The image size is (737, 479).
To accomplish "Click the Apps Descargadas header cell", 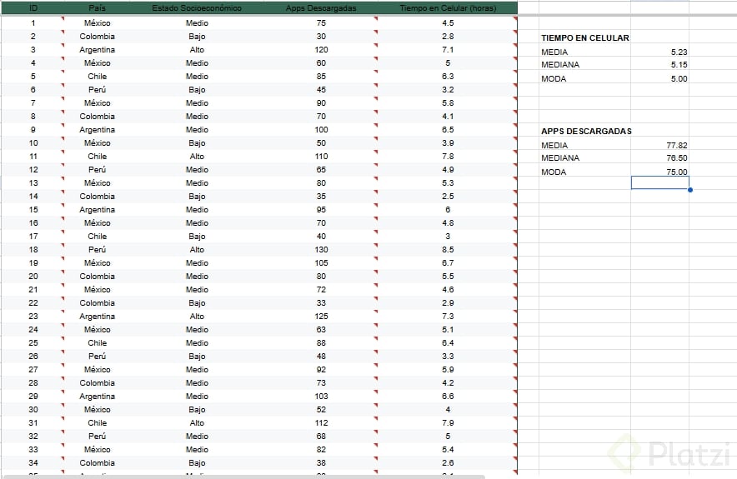I will tap(321, 8).
